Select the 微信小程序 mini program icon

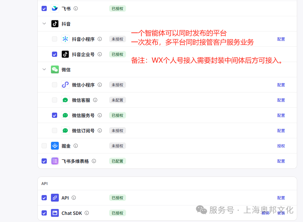(x=65, y=85)
